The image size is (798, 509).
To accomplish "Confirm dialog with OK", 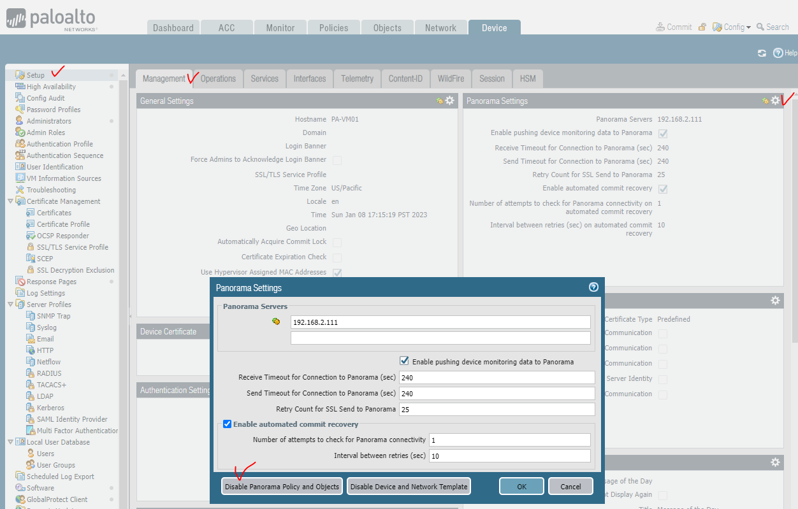I will (x=521, y=486).
